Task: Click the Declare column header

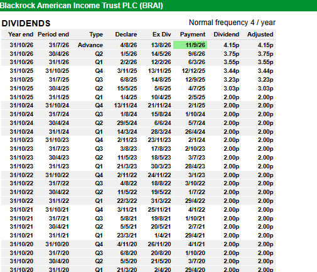Action: click(126, 35)
